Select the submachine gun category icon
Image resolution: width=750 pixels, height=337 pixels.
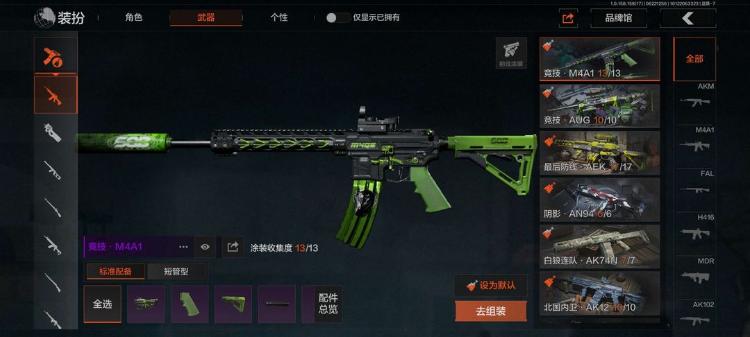(53, 132)
